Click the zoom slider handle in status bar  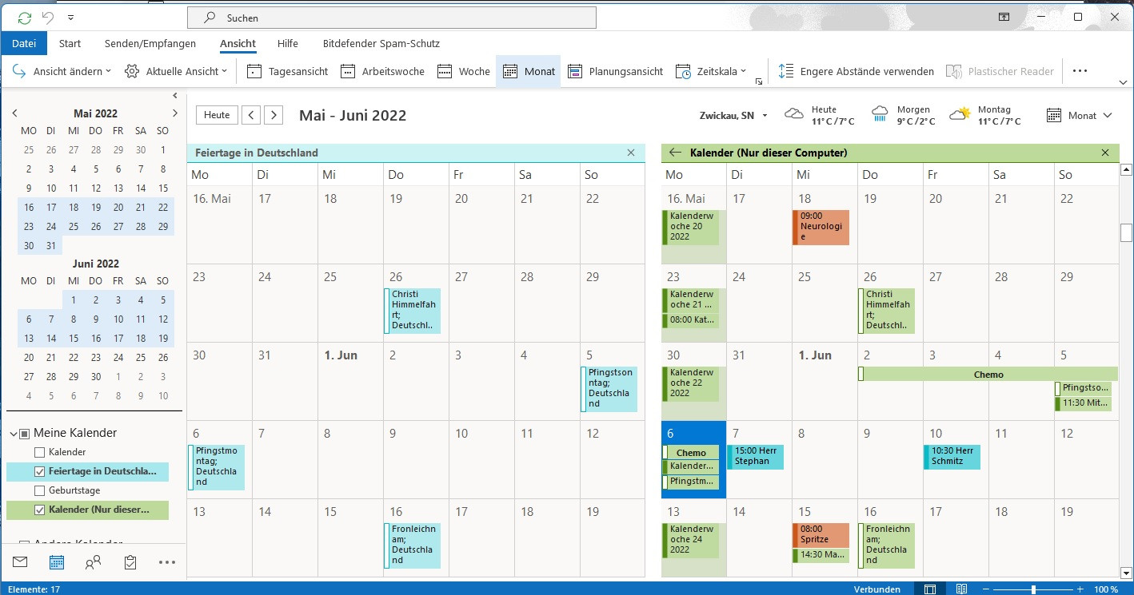pyautogui.click(x=1034, y=589)
